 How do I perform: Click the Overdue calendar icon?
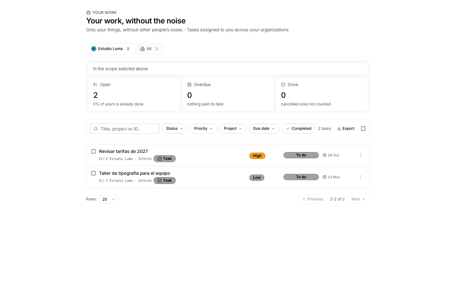pos(189,85)
